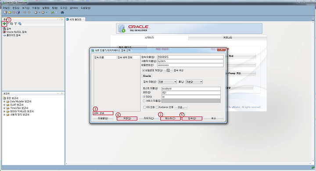The width and height of the screenshot is (316, 171).
Task: Open the Back navigation history dropdown arrow
Action: [x=39, y=12]
